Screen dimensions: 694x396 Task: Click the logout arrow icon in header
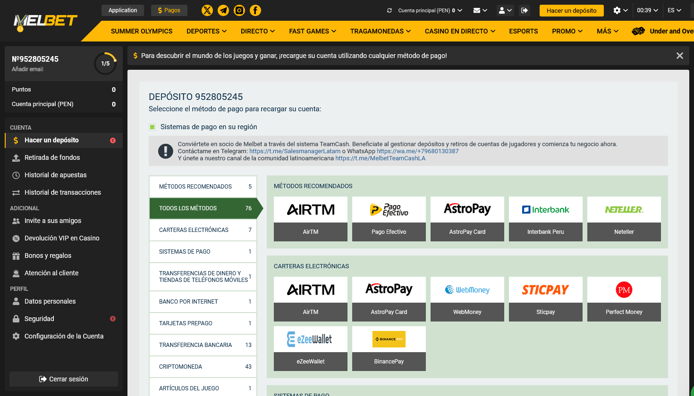point(525,10)
